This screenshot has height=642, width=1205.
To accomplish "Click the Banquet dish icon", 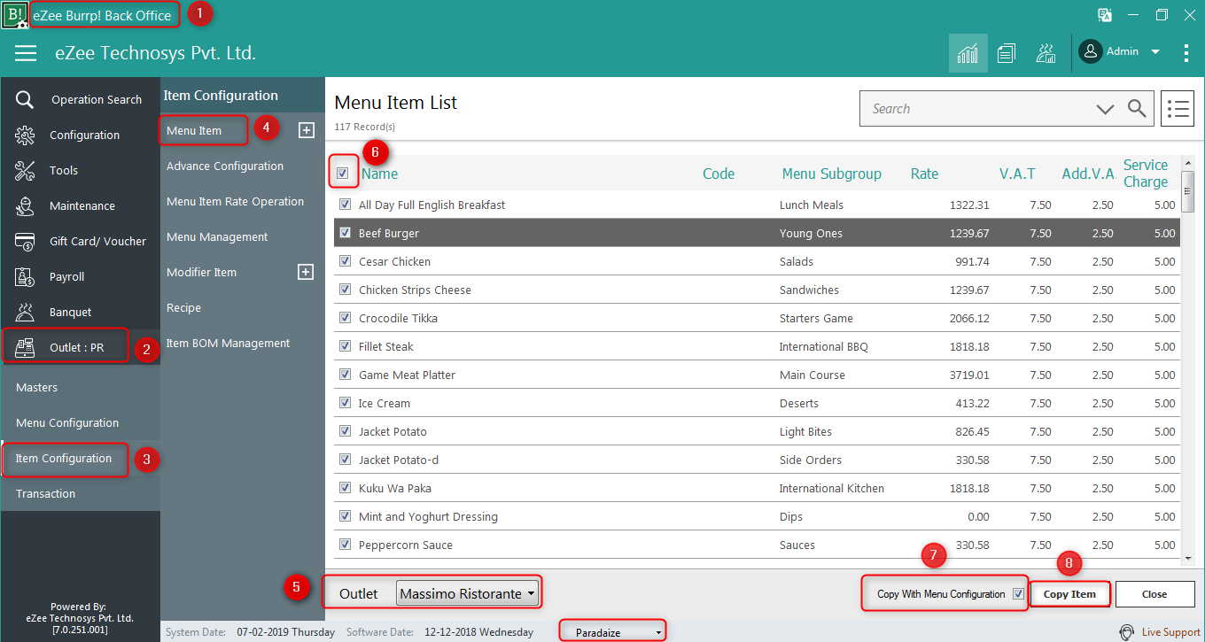I will click(25, 313).
